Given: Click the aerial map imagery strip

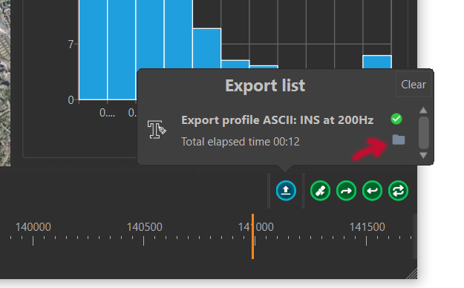Looking at the screenshot, I should coord(5,83).
